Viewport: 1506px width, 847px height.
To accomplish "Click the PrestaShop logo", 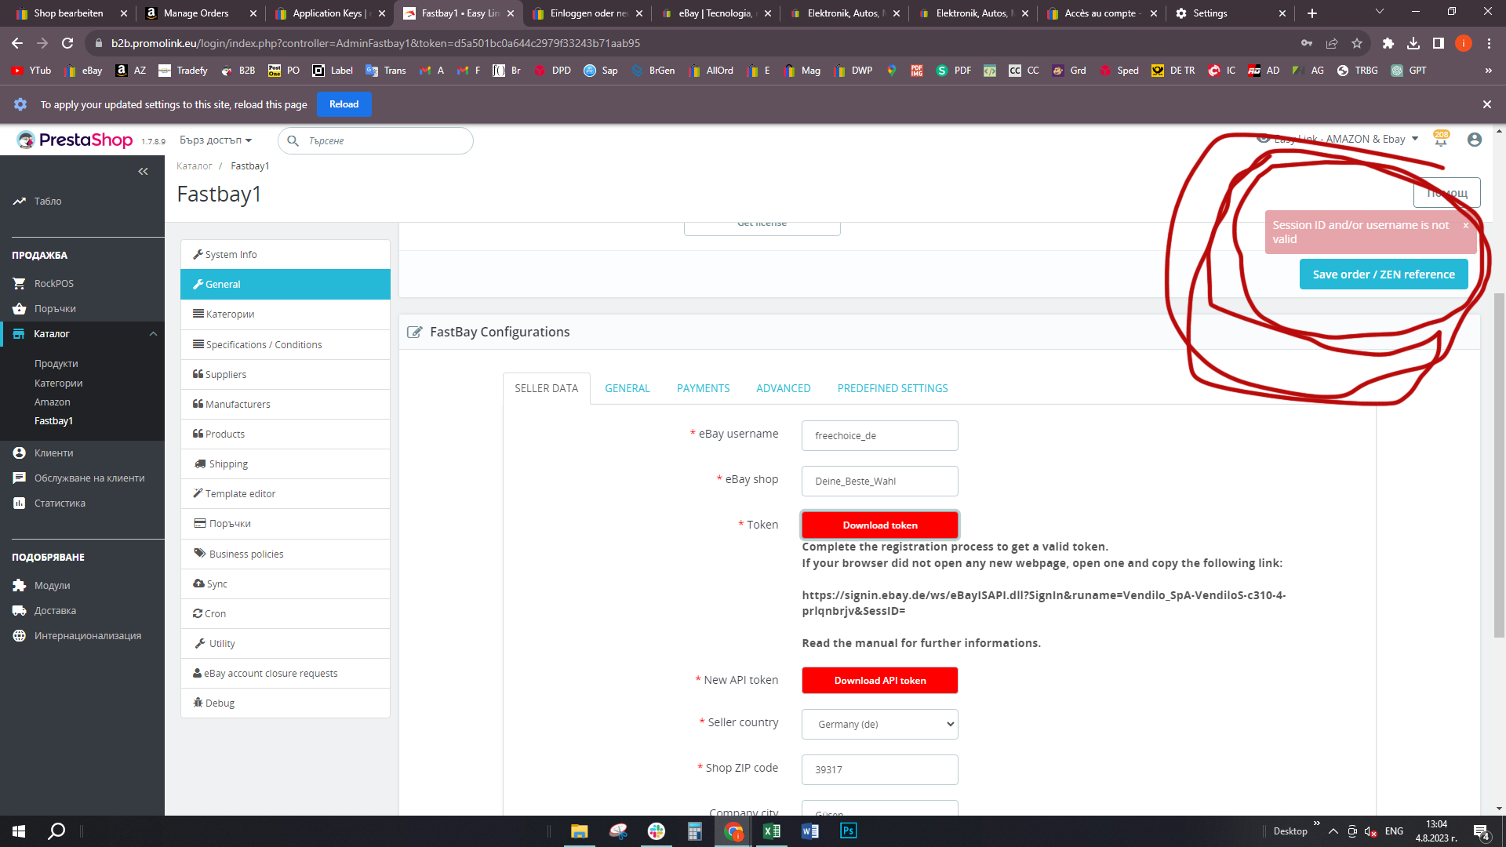I will pos(75,140).
